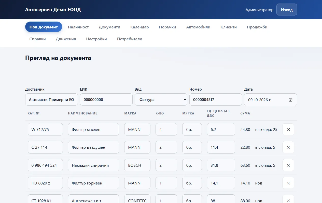Go to the Клиенти tab

pos(229,27)
